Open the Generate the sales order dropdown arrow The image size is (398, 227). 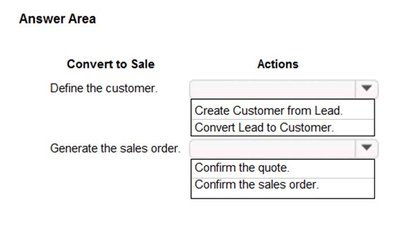tap(367, 148)
